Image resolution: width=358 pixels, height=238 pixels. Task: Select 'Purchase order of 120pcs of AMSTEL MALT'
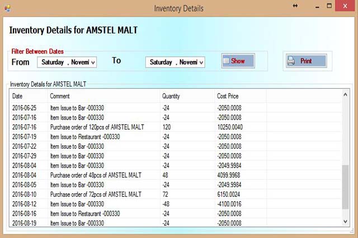(x=97, y=127)
